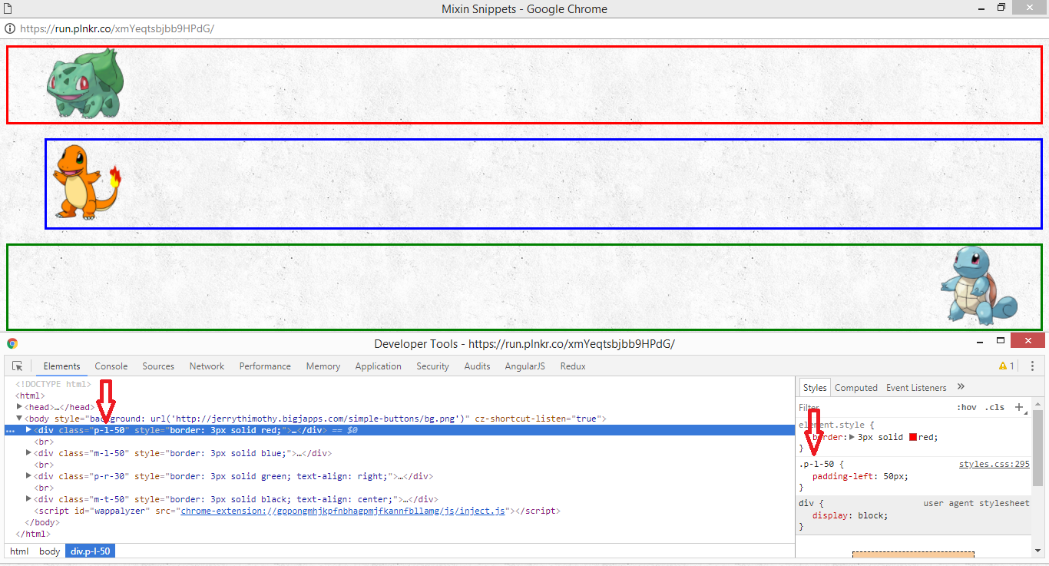Screen dimensions: 1049x566
Task: Toggle .cls class editor
Action: [995, 407]
